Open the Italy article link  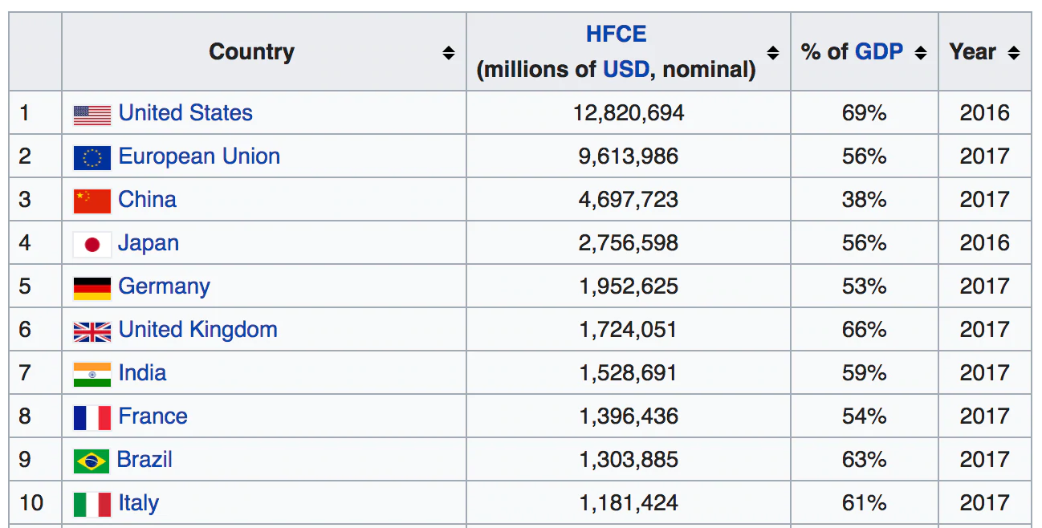pyautogui.click(x=138, y=503)
